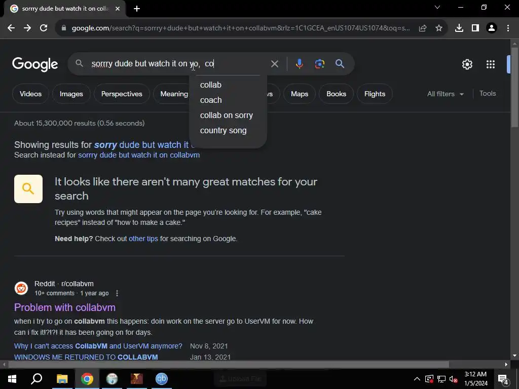Image resolution: width=519 pixels, height=389 pixels.
Task: Search instead for 'sorrry dude but watch it on collabvm'
Action: [x=139, y=155]
